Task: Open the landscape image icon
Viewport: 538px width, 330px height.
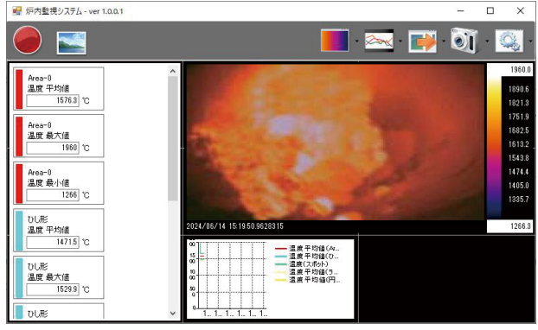Action: coord(72,43)
